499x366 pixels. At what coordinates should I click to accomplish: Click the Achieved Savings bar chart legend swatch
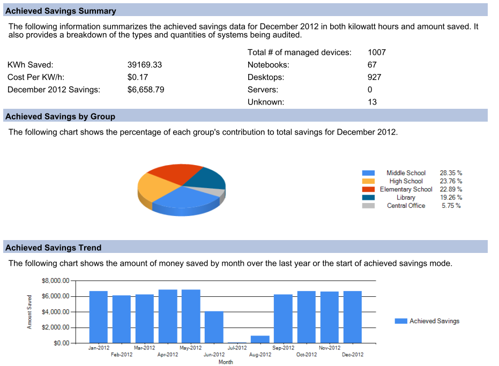coord(401,321)
